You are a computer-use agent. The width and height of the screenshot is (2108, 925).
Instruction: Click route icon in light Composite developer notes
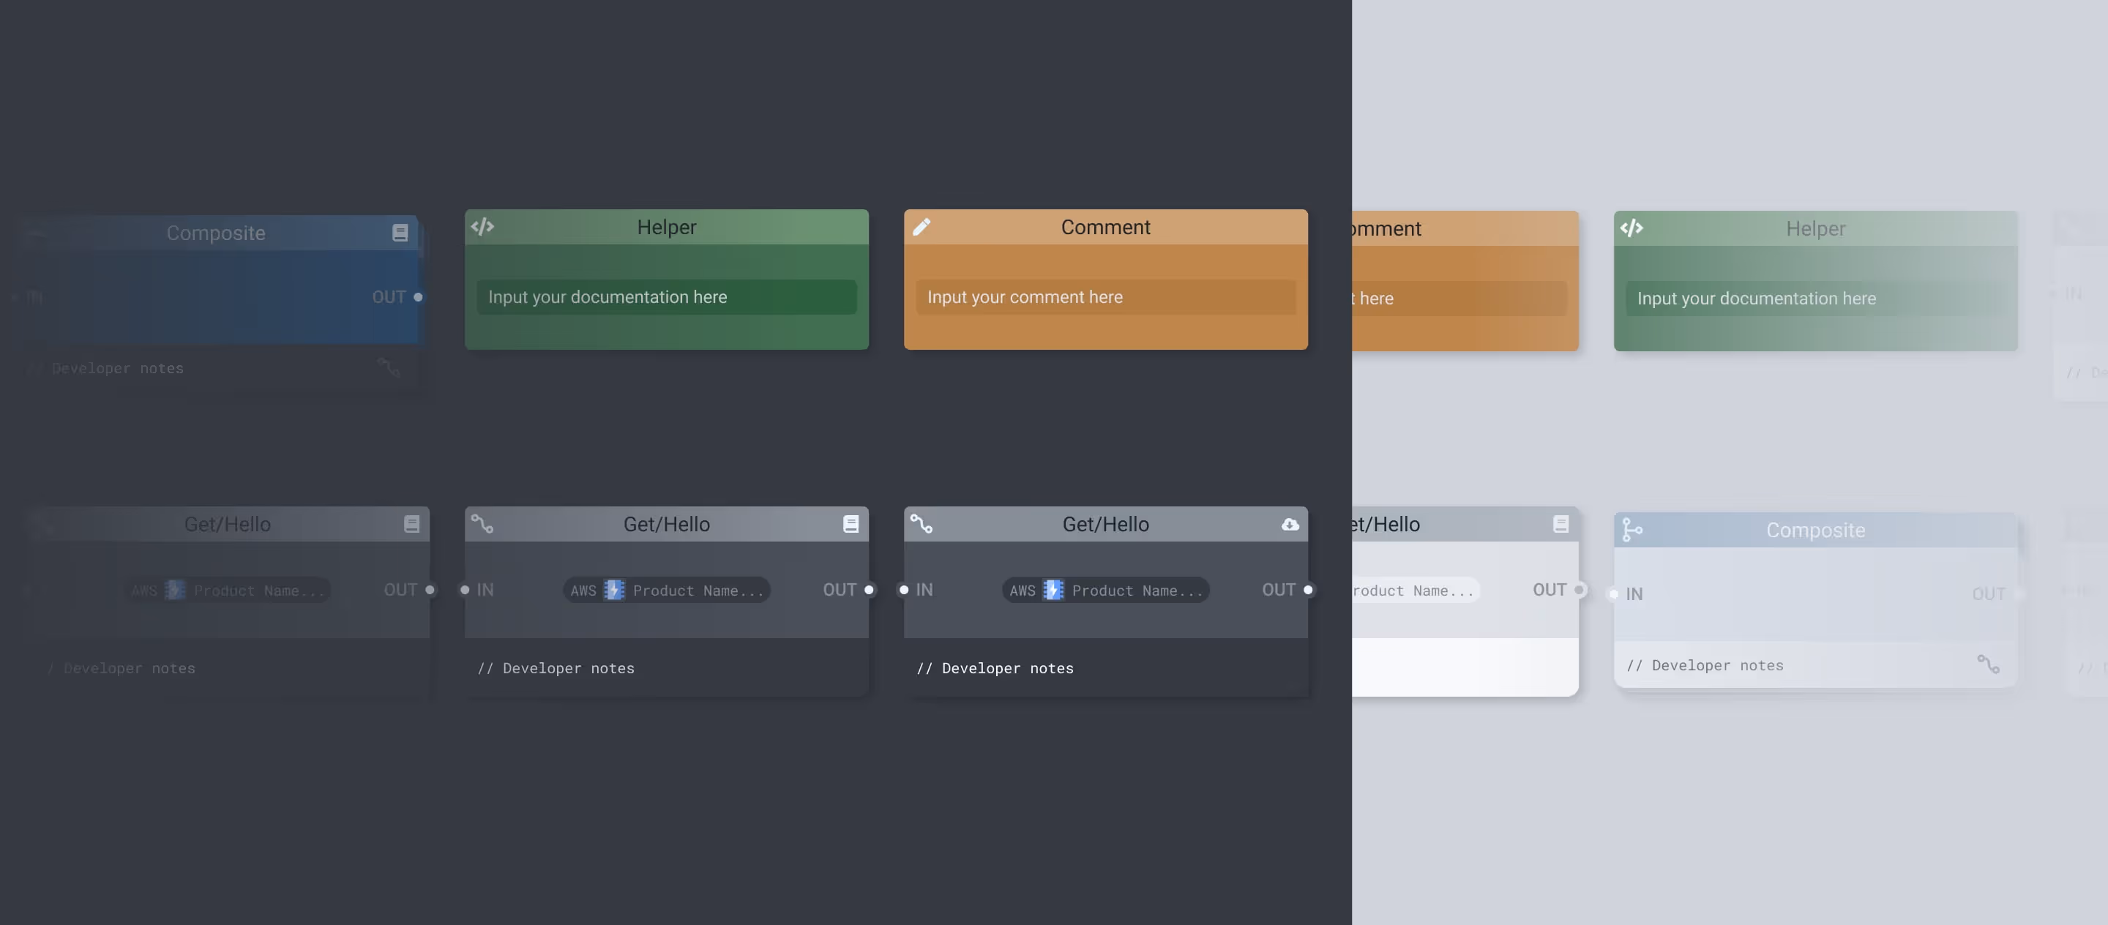(1988, 664)
